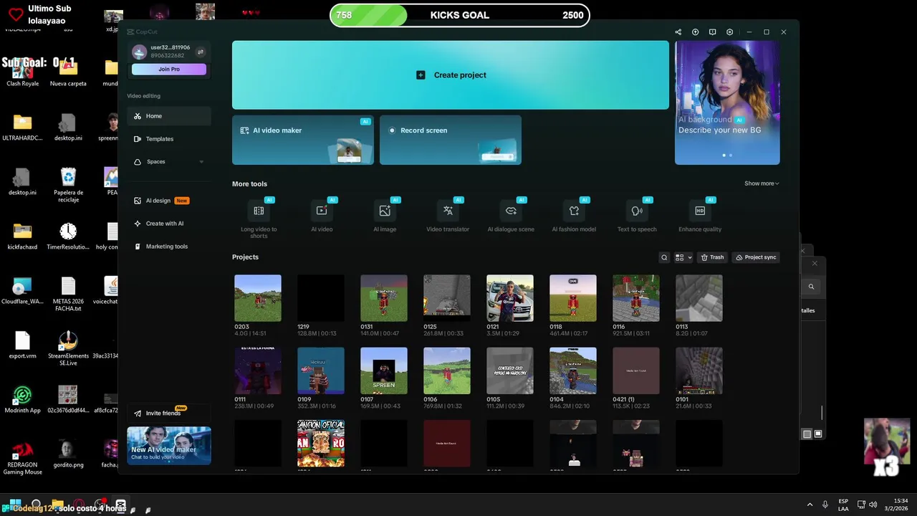
Task: Open Marketing tools in sidebar
Action: 169,247
